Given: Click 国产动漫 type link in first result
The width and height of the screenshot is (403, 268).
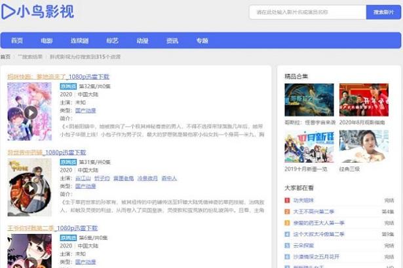Looking at the screenshot, I should (86, 110).
